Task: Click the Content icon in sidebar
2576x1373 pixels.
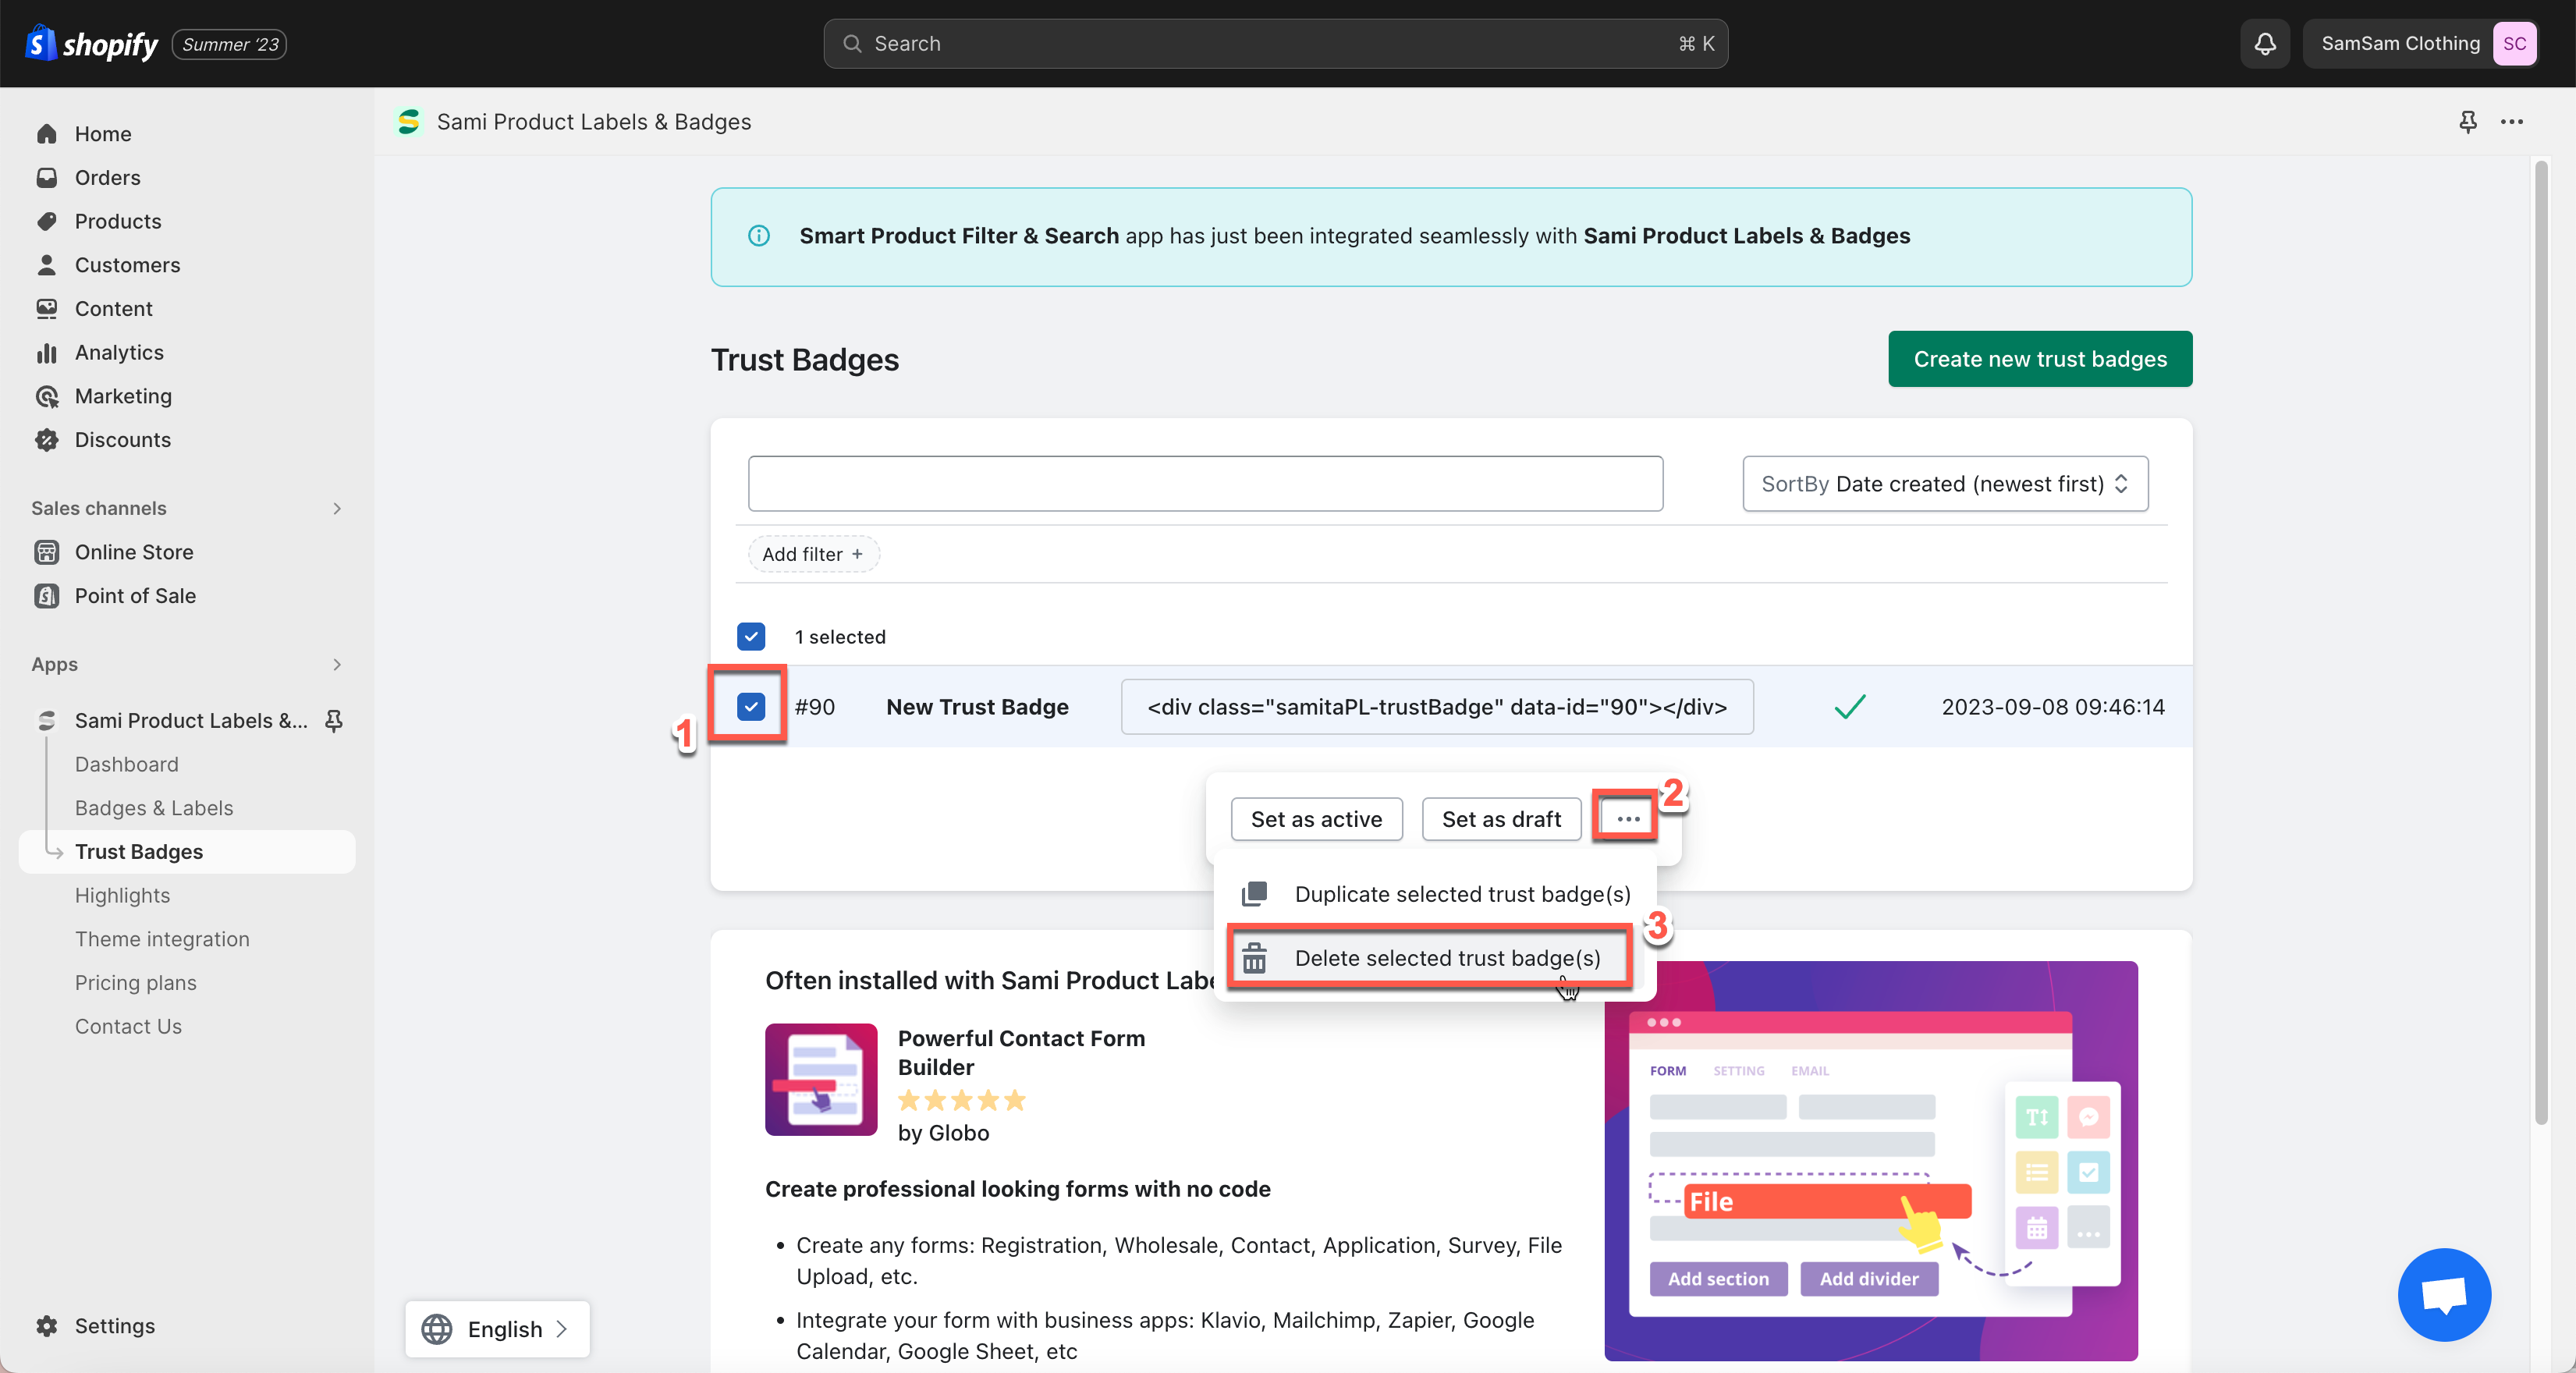Action: [x=47, y=309]
